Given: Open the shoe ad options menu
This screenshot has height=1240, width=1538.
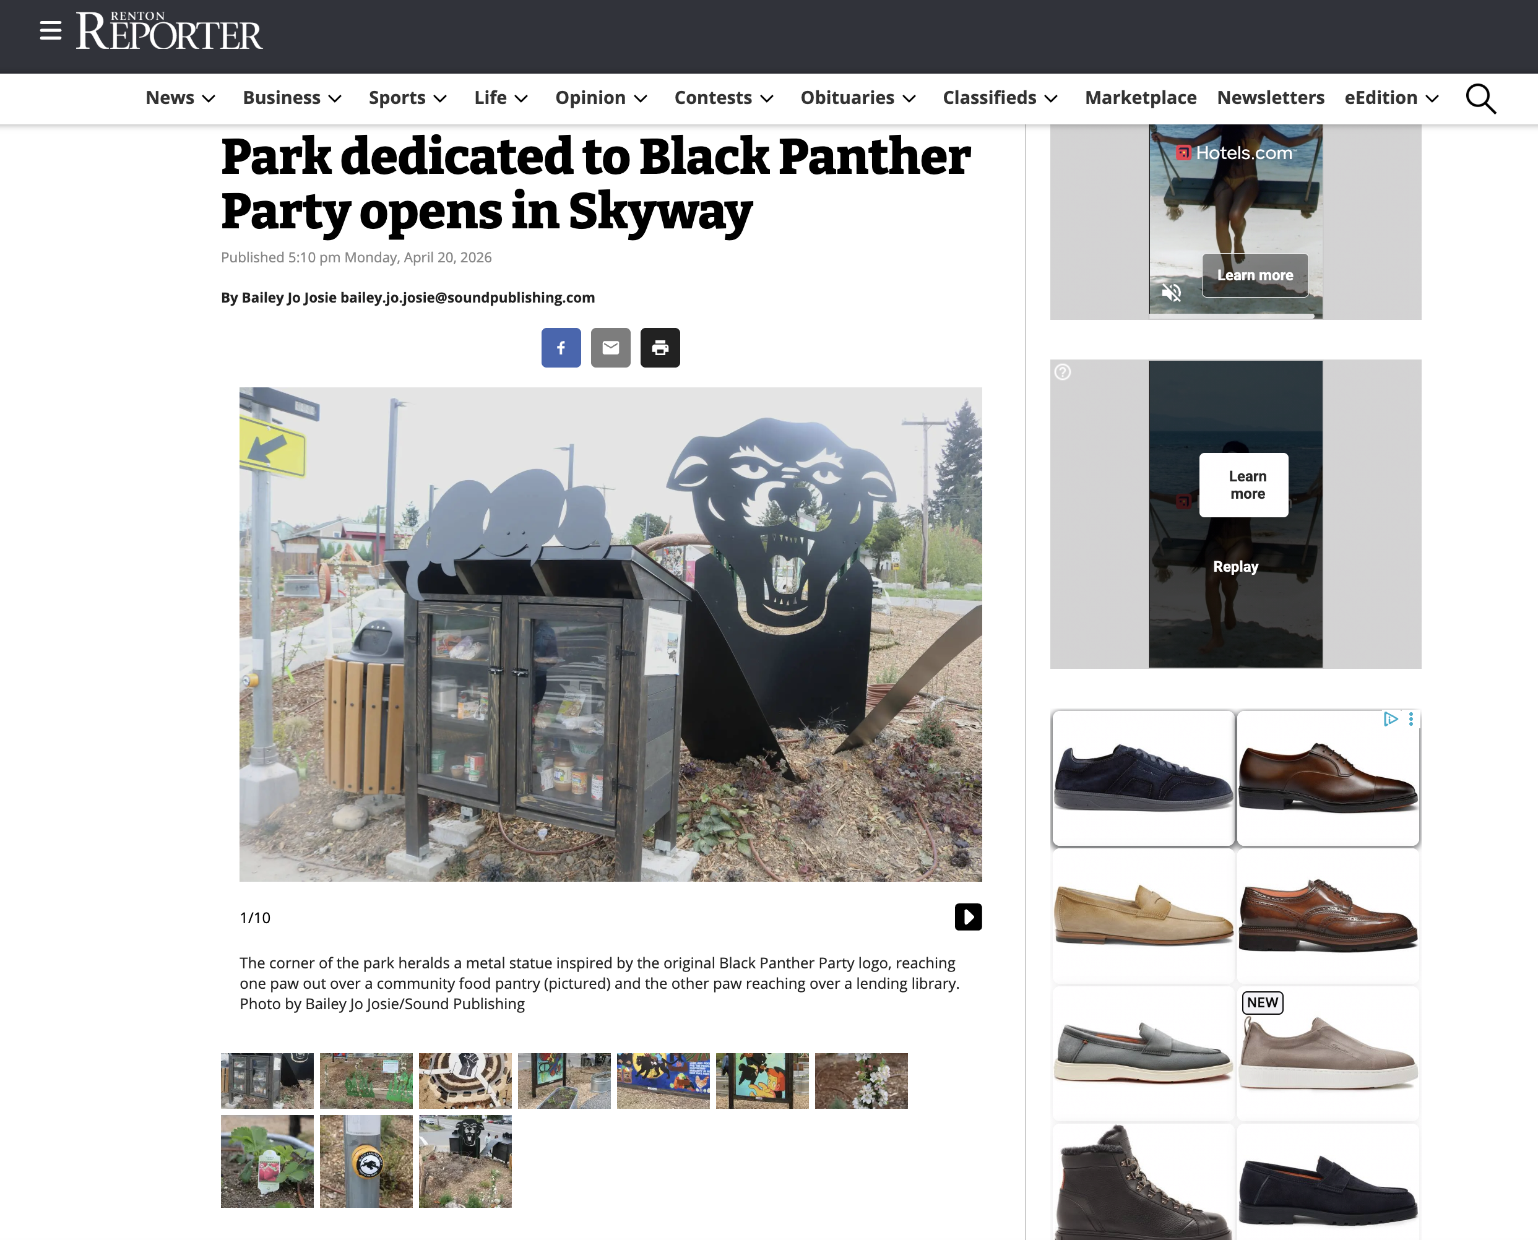Looking at the screenshot, I should coord(1411,719).
